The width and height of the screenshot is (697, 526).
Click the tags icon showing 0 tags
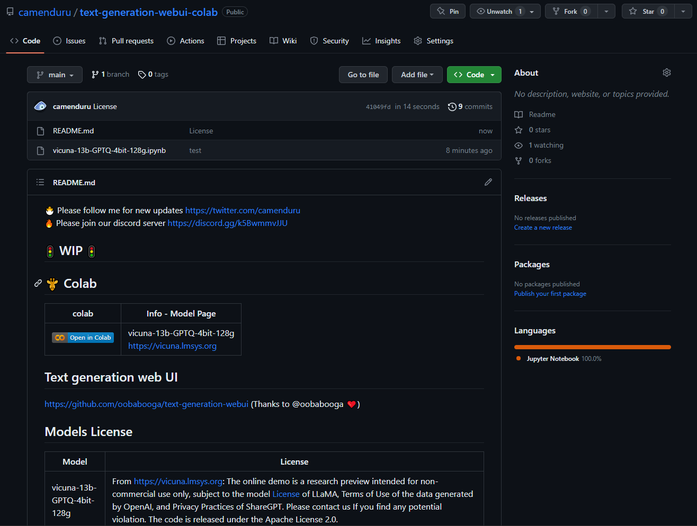142,74
